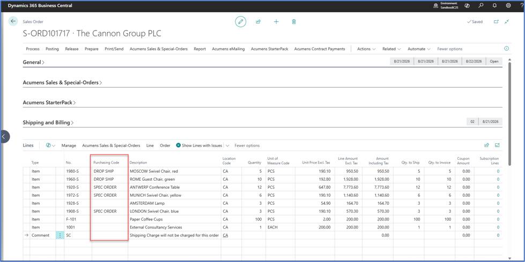Open the settings gear
This screenshot has width=525, height=262.
pyautogui.click(x=508, y=5)
